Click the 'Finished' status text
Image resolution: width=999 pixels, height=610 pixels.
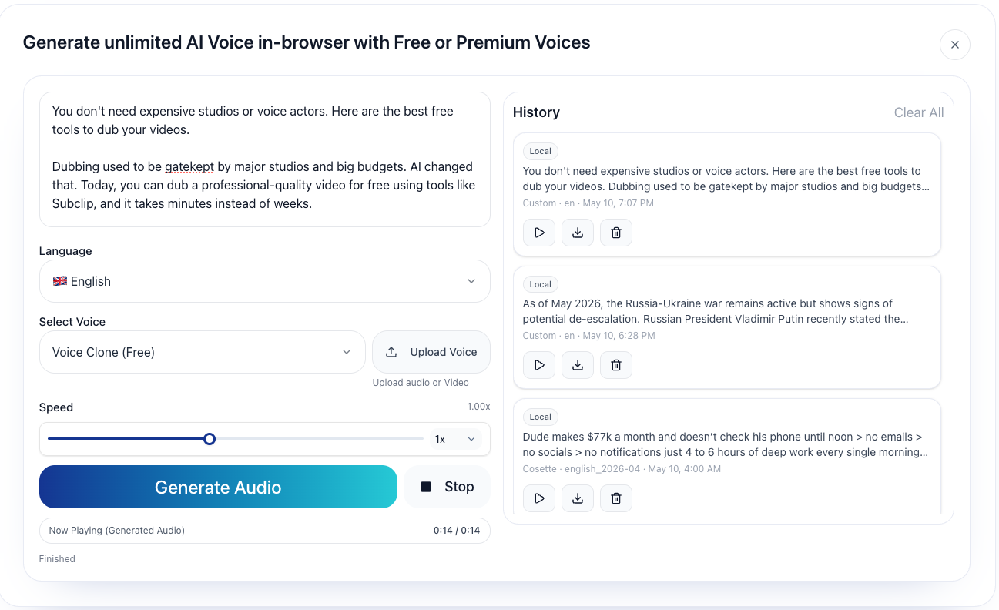[57, 559]
